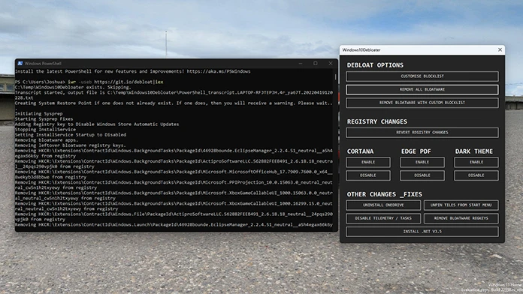Select Disable Telemetry / Tasks
523x294 pixels.
click(x=383, y=218)
